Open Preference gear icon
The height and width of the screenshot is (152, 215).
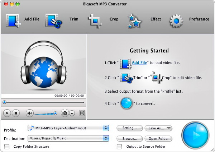coord(176,20)
